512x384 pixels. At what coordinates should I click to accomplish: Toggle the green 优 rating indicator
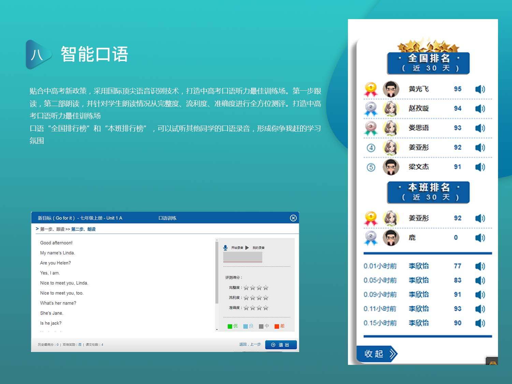(230, 326)
